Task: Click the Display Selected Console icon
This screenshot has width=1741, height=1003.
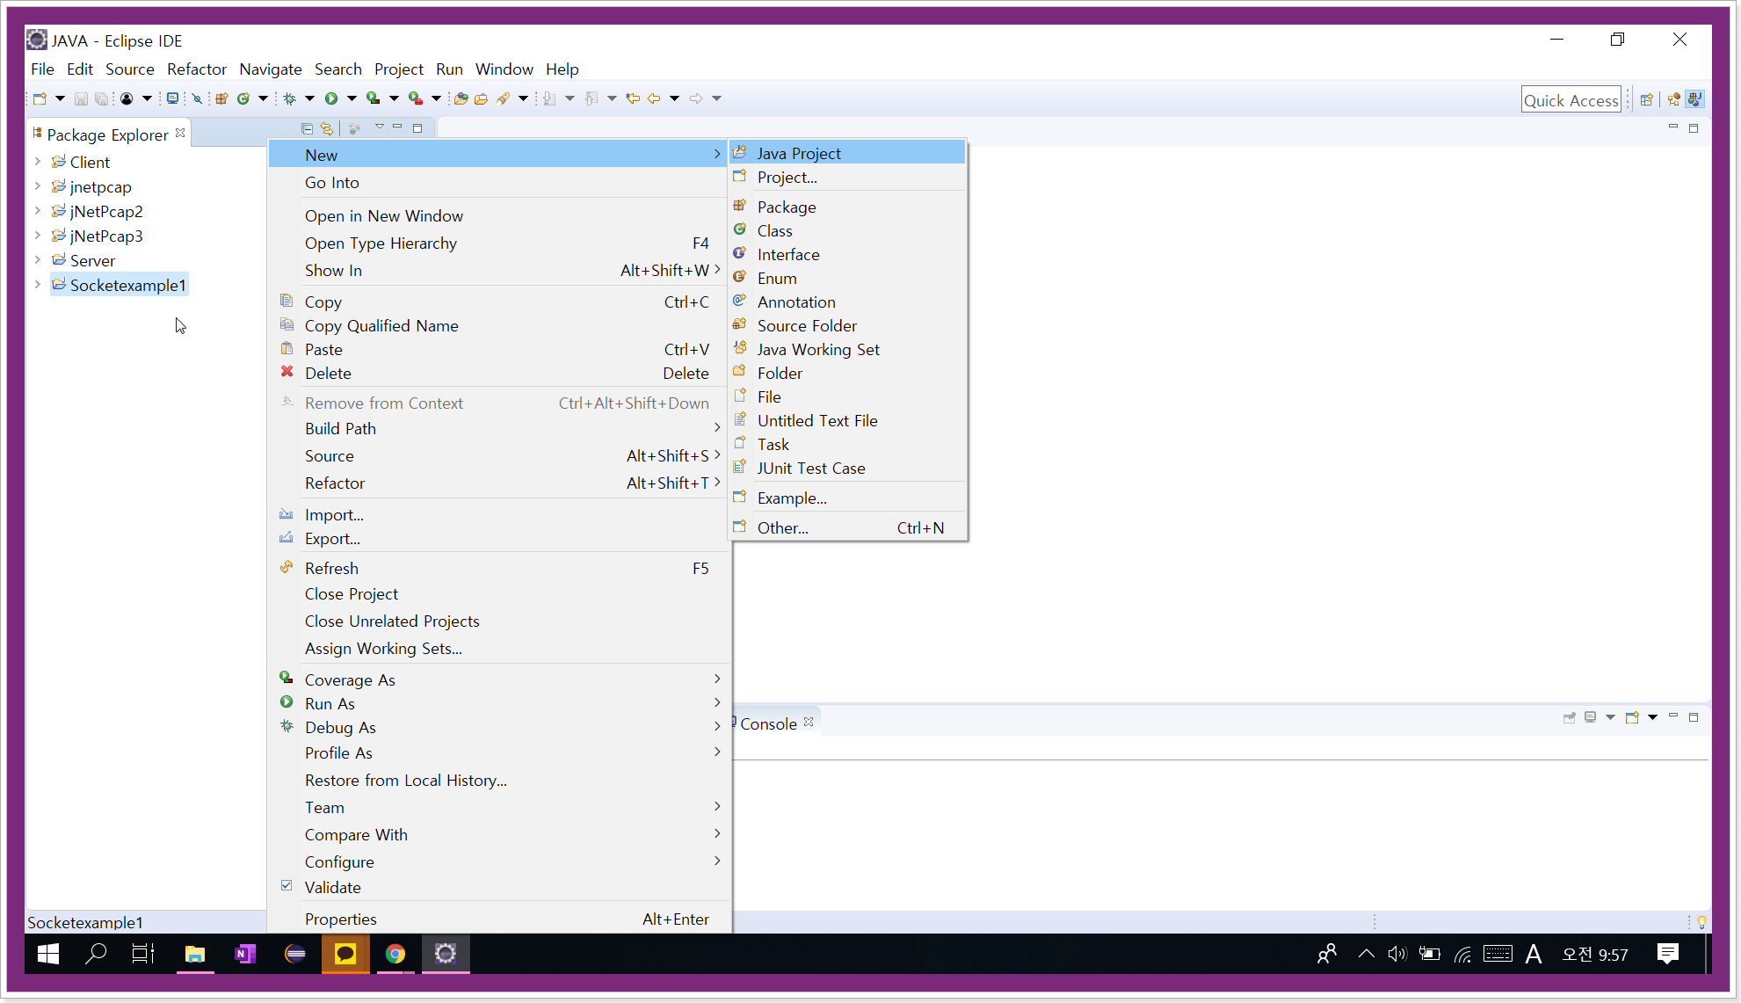Action: (x=1591, y=718)
